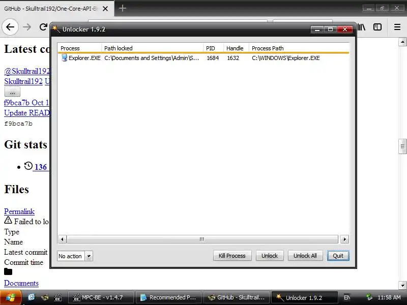Switch to Recommended P... taskbar button
The height and width of the screenshot is (305, 407).
(x=169, y=297)
